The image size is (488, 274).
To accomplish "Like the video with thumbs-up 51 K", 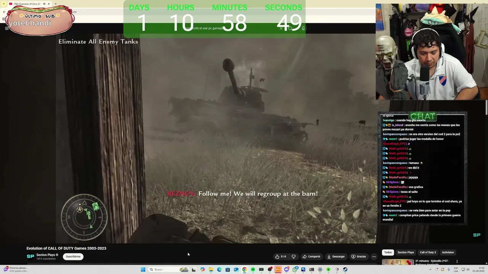I will (281, 256).
